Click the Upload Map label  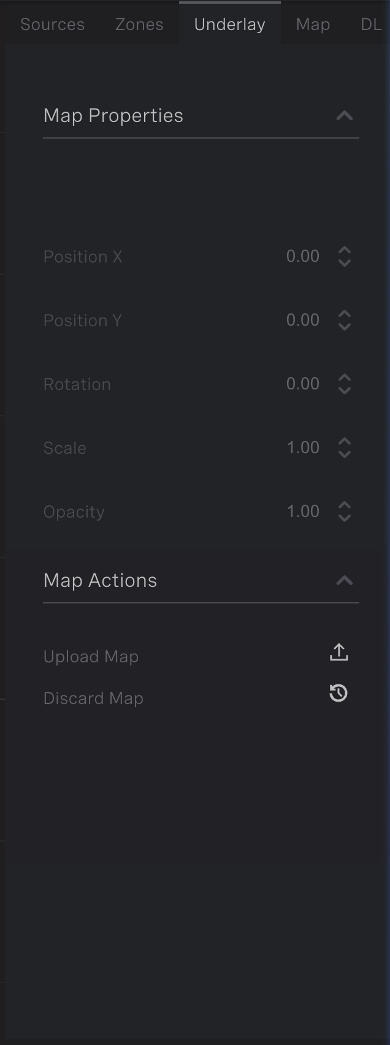(91, 657)
